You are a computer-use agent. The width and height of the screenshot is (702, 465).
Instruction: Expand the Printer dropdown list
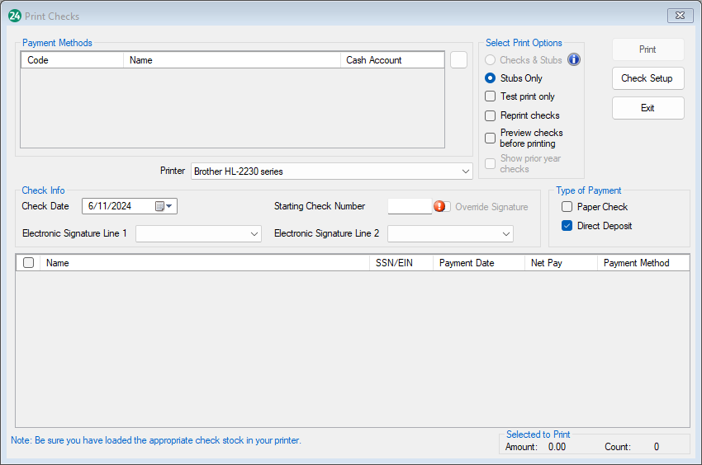(x=466, y=171)
